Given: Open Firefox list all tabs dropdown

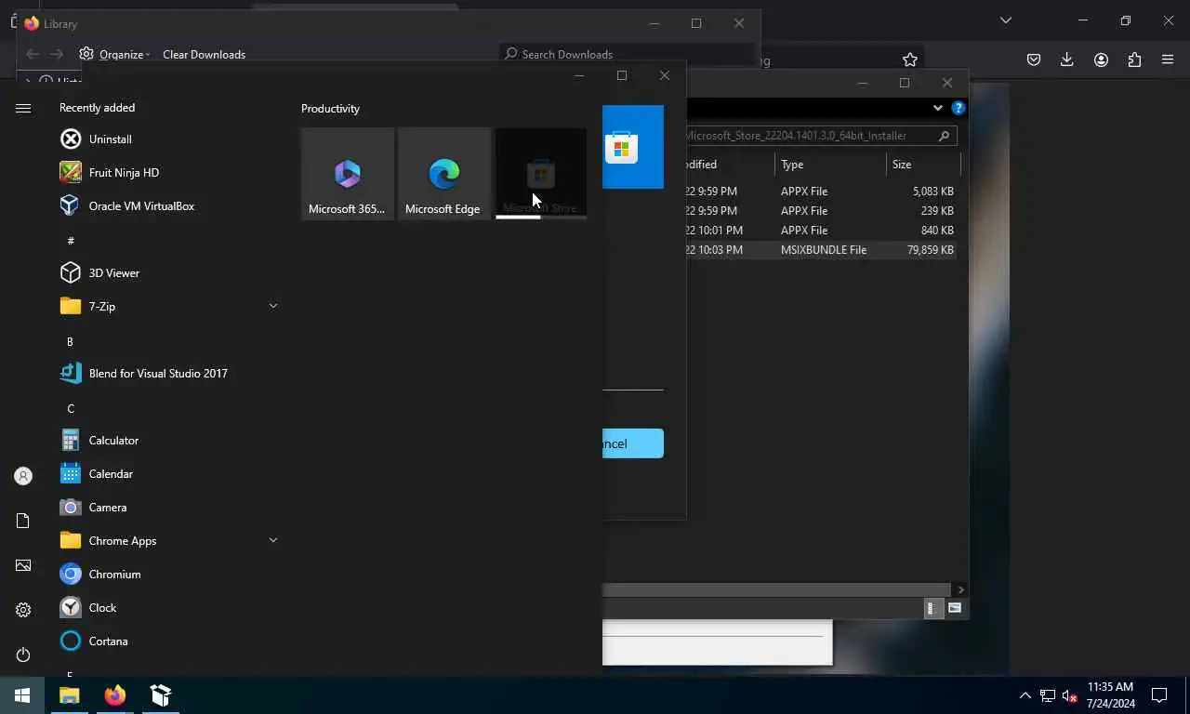Looking at the screenshot, I should point(1006,20).
